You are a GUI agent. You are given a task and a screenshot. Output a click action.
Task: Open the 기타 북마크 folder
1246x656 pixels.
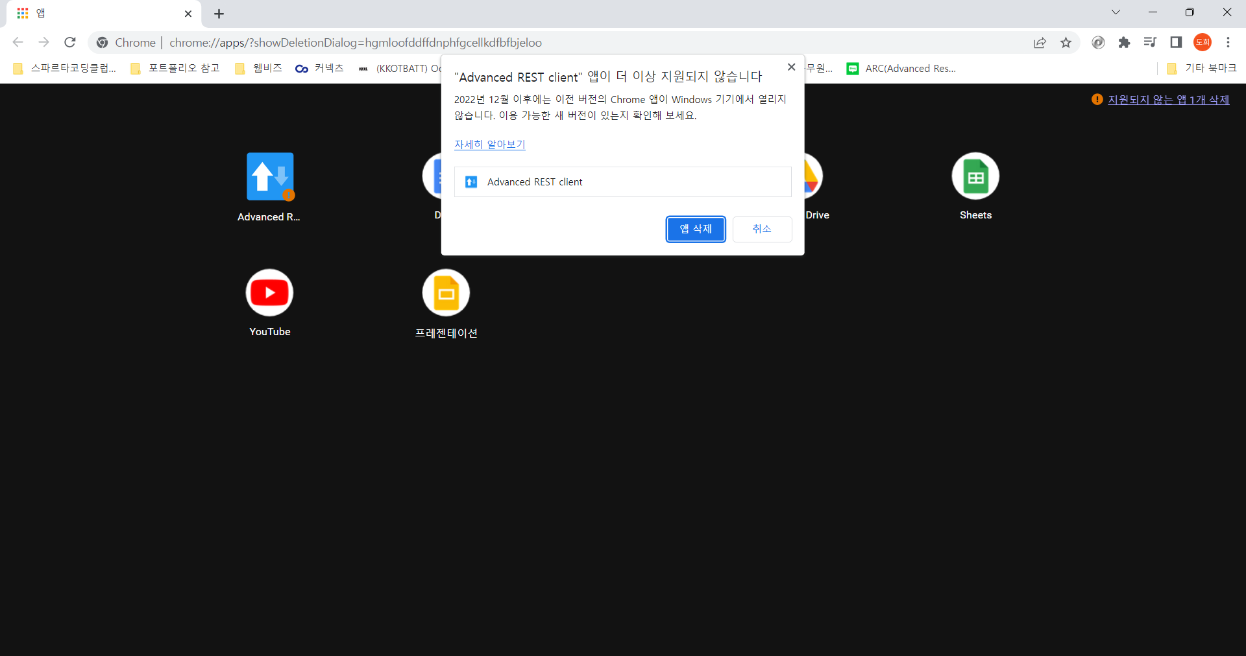point(1201,68)
